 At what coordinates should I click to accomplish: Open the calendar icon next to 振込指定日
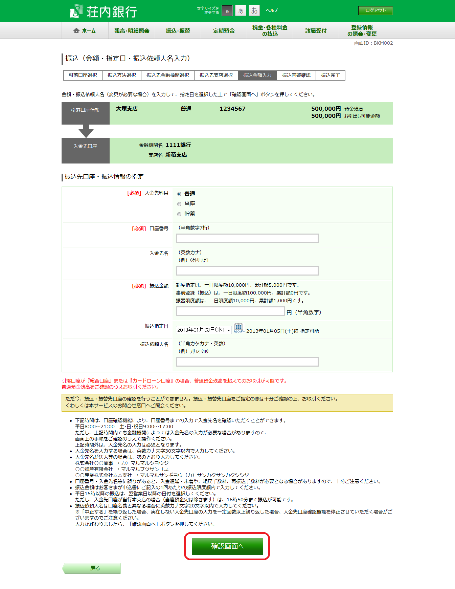[x=238, y=328]
